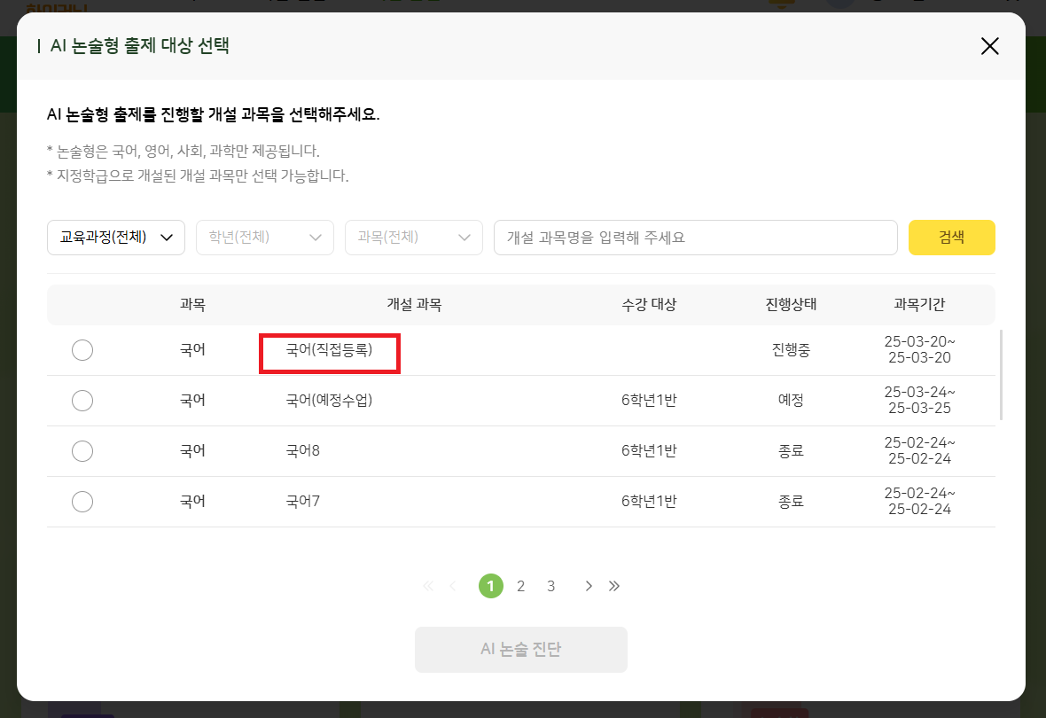Jump to last page with double arrow
Screen dimensions: 1046x718
(x=614, y=586)
